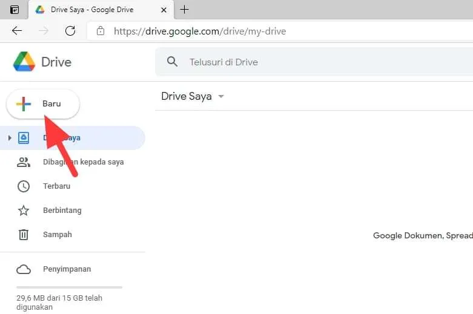
Task: Click the Penyimpanan cloud icon
Action: point(24,269)
